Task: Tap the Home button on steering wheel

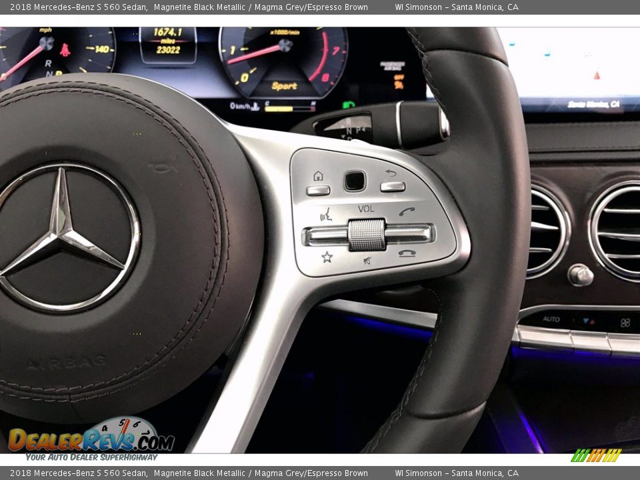Action: click(318, 190)
